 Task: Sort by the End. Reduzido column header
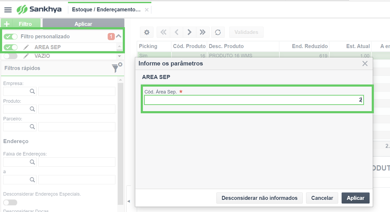click(304, 46)
